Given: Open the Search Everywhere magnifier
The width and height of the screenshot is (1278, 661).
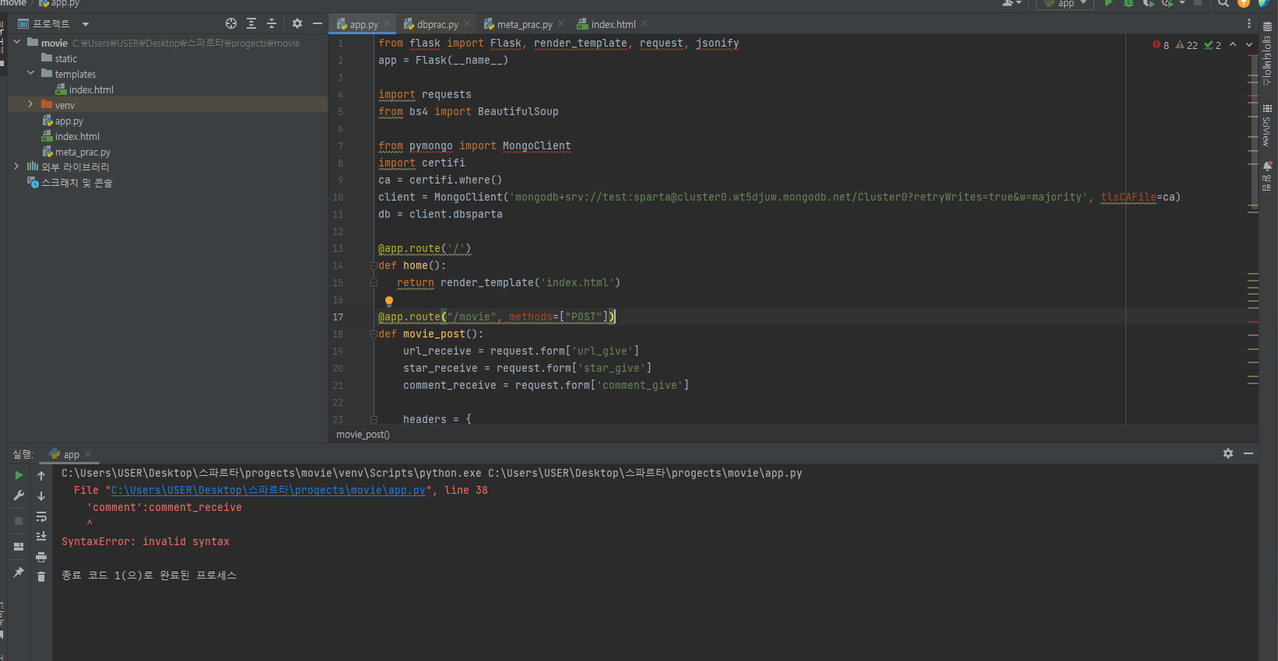Looking at the screenshot, I should click(x=1224, y=3).
